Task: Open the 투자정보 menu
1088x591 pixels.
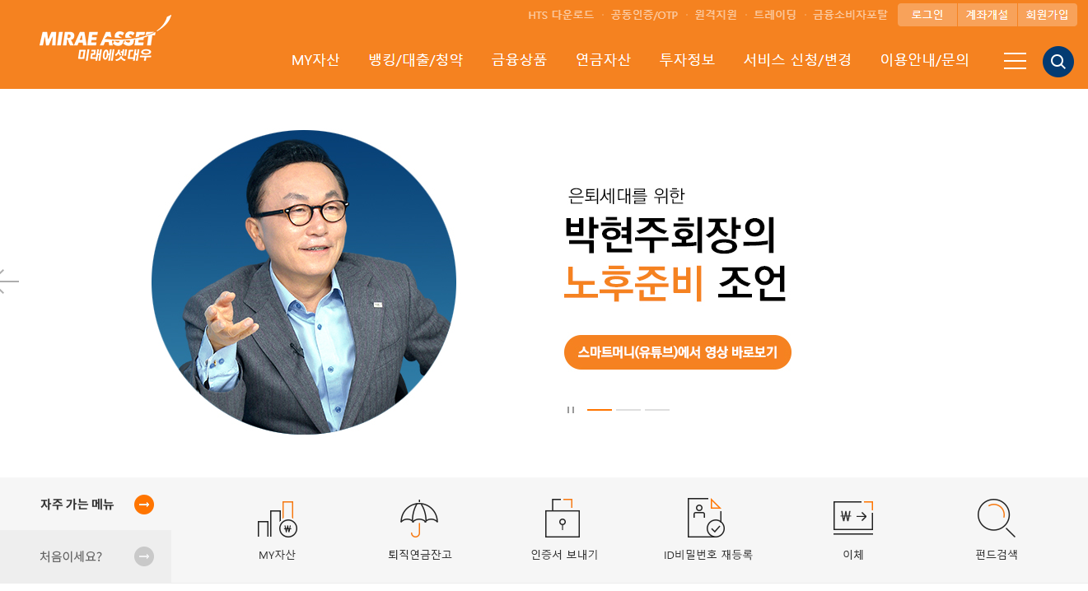Action: pyautogui.click(x=687, y=60)
